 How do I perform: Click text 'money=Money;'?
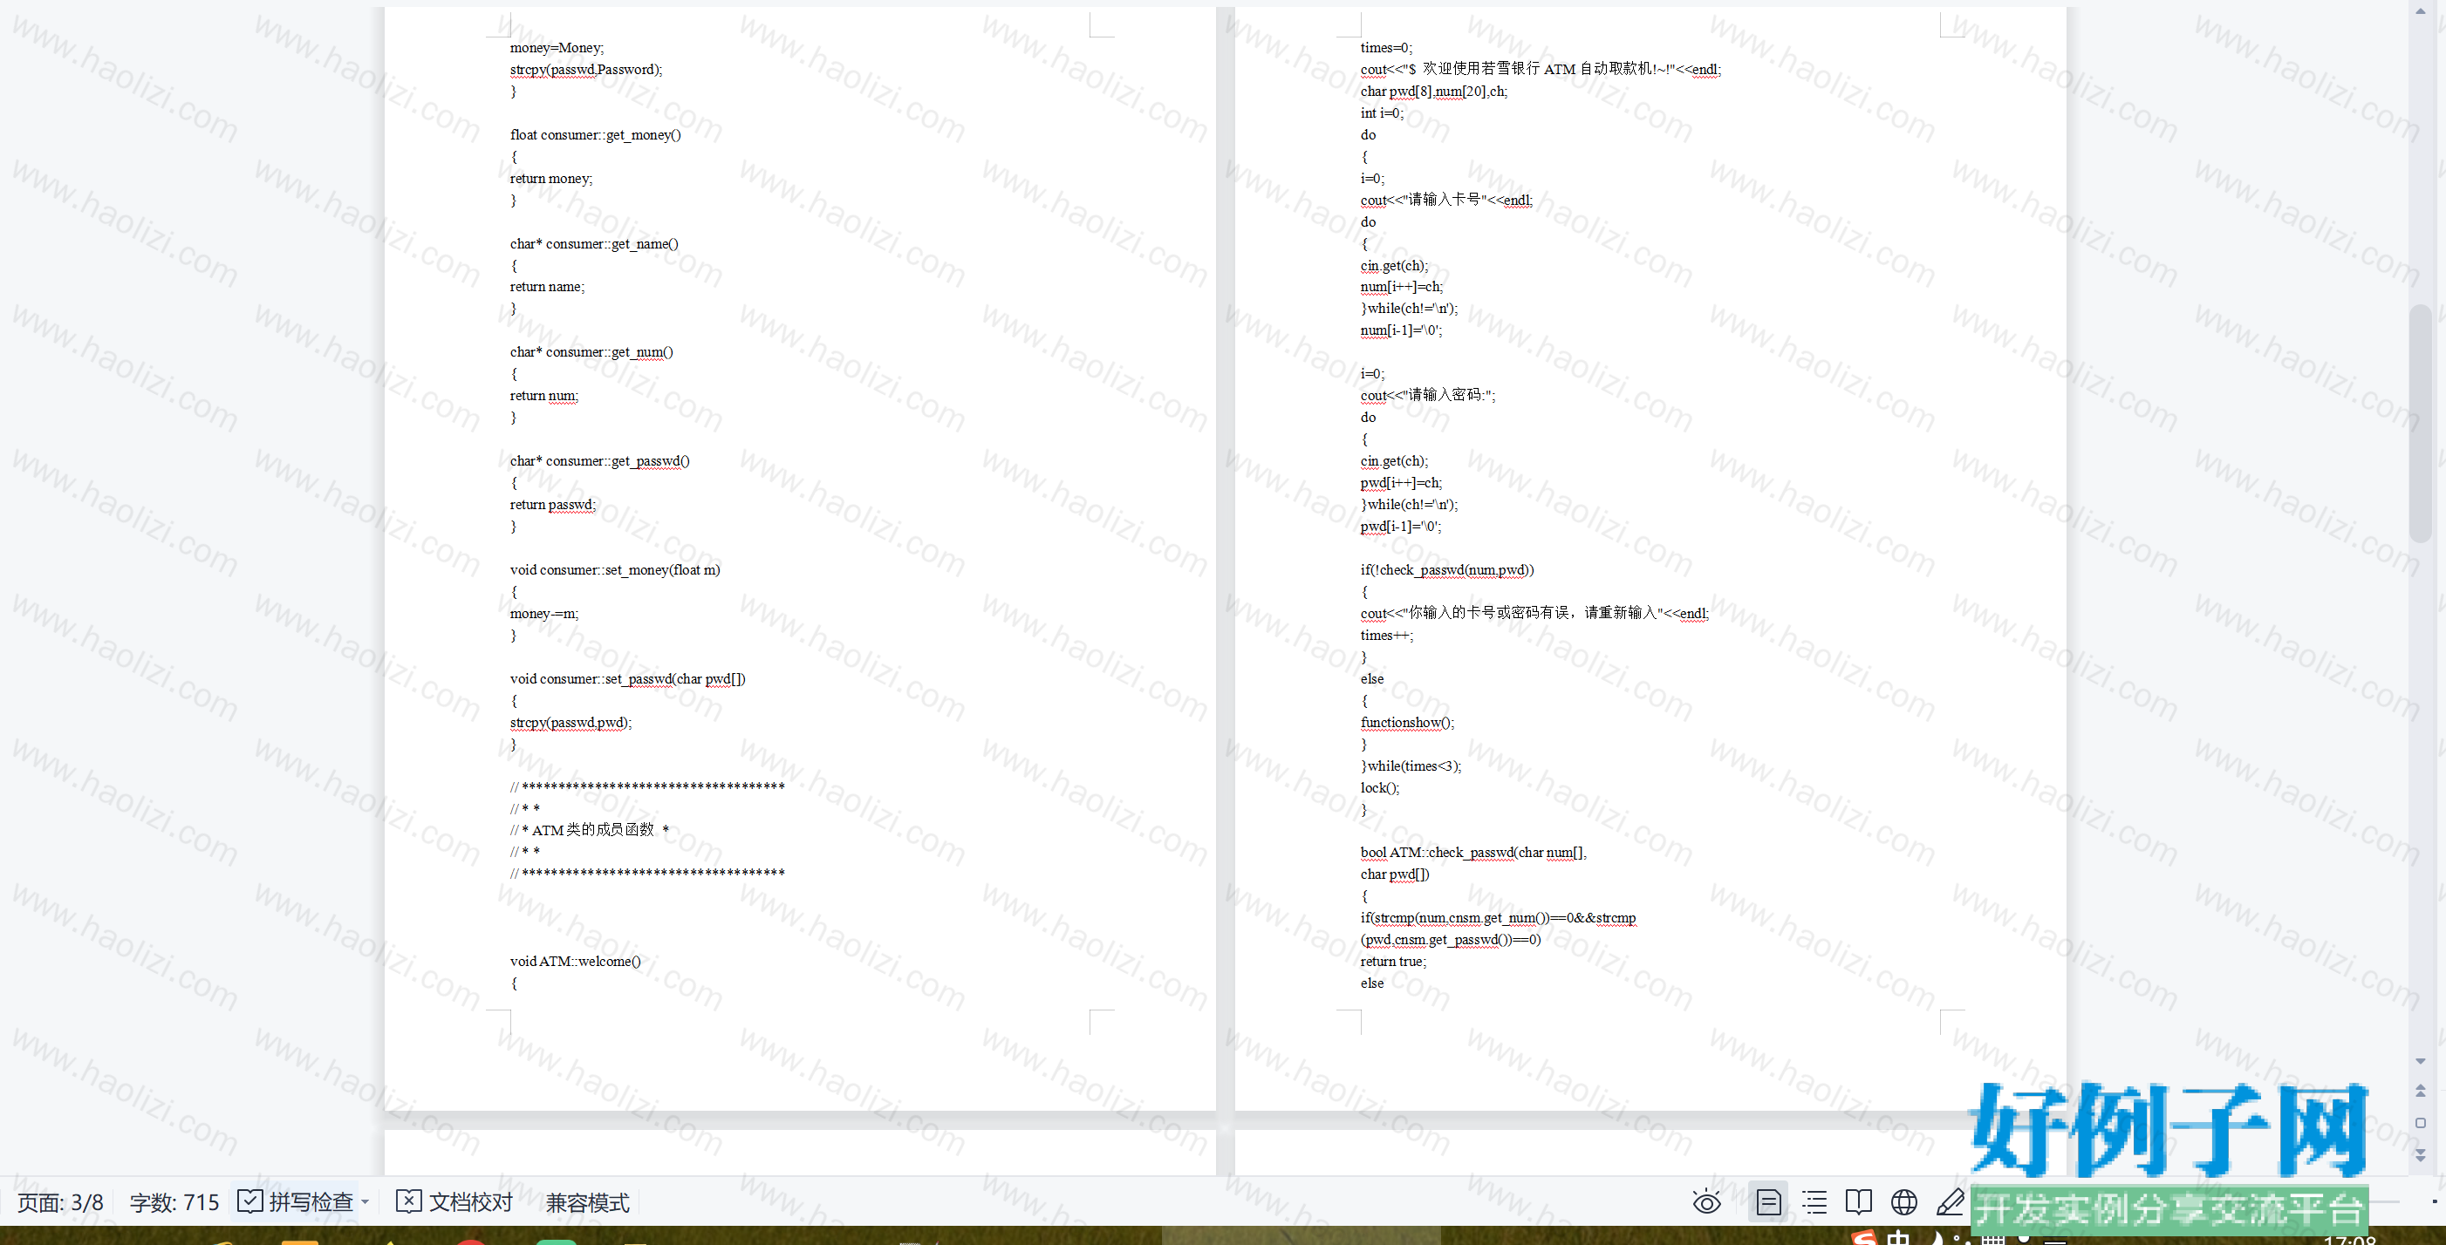557,47
